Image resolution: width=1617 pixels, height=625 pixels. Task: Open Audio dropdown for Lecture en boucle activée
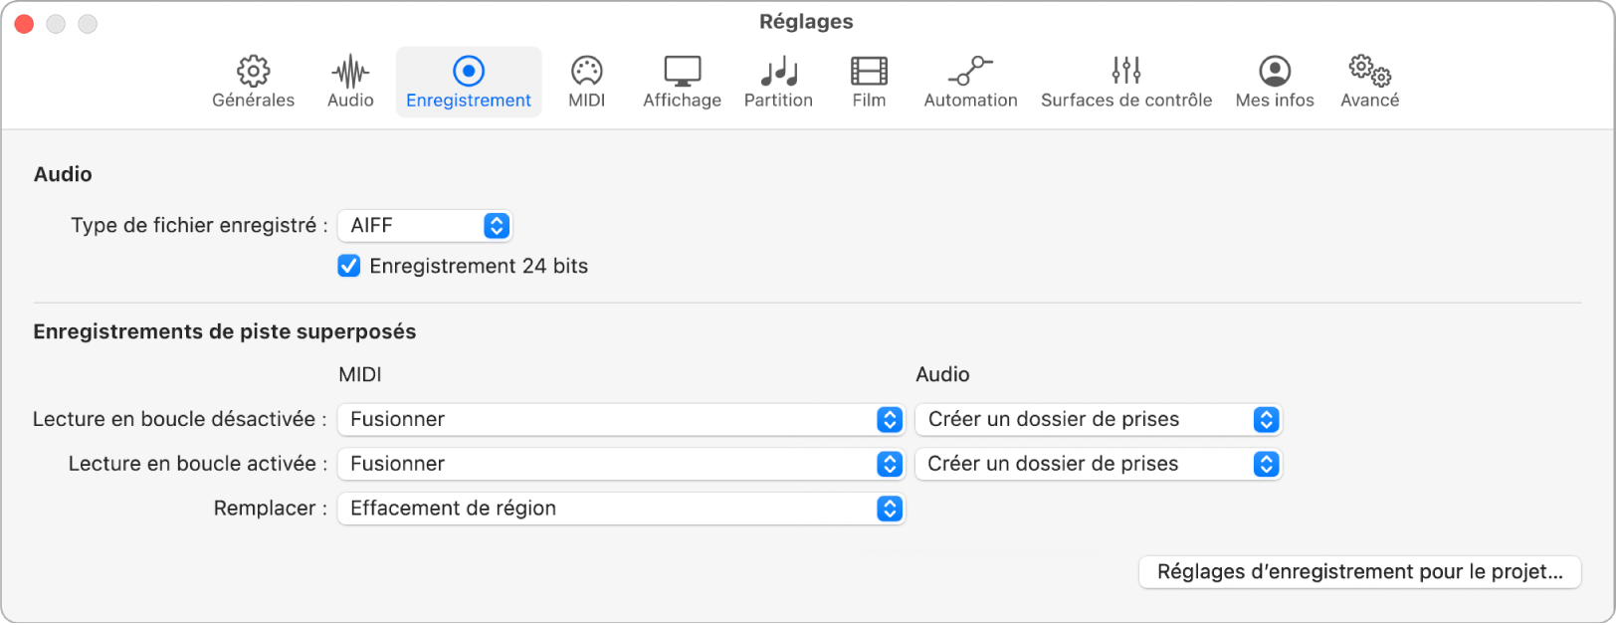pyautogui.click(x=1099, y=464)
